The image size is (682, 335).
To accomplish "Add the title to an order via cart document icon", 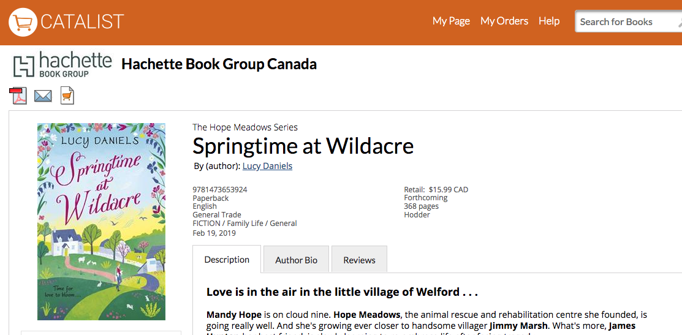I will click(67, 96).
